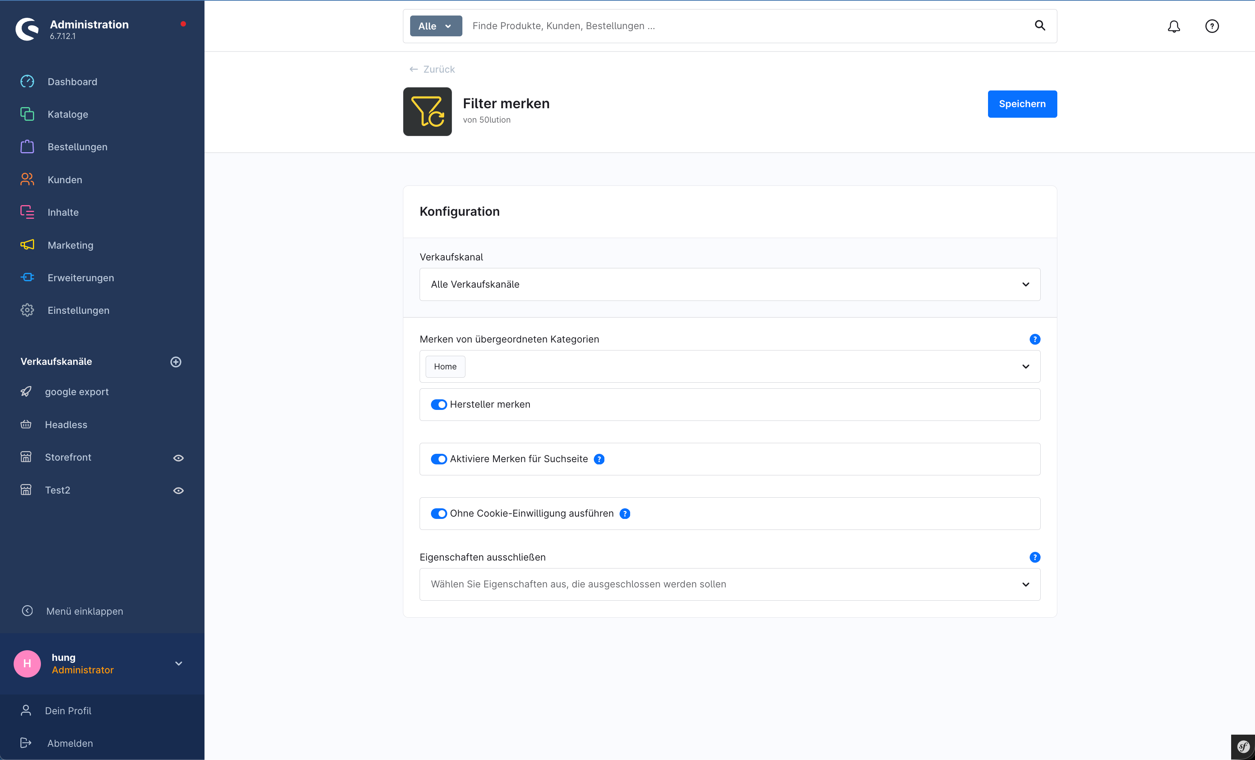Open the Marketing menu item
Screen dimensions: 1255x760
coord(70,245)
